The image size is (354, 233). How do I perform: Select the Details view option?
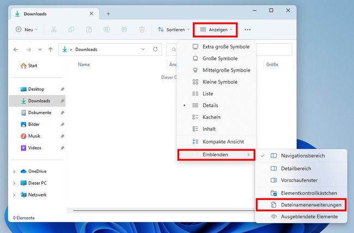point(216,105)
